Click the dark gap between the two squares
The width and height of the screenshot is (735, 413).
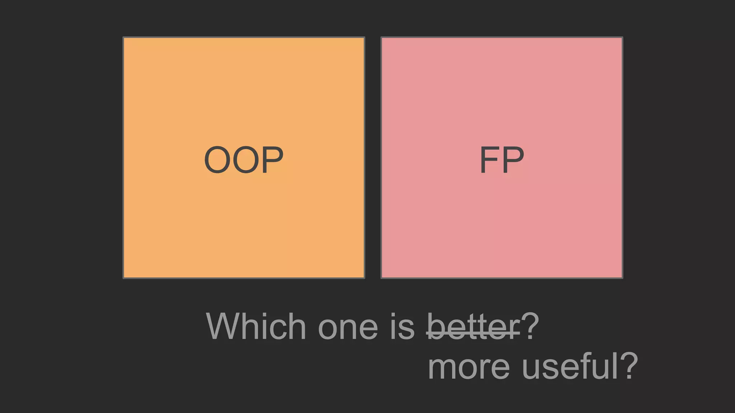coord(373,158)
